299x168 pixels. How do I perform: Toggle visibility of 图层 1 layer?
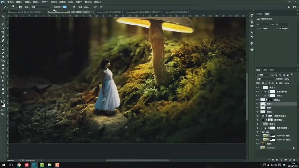pyautogui.click(x=257, y=143)
